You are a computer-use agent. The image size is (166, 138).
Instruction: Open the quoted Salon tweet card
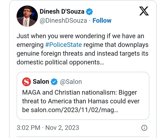[83, 96]
